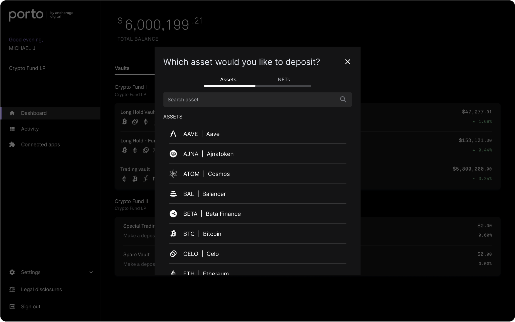Click Ethereum icon in Long Hold - Fund row
The height and width of the screenshot is (322, 515).
click(x=135, y=150)
